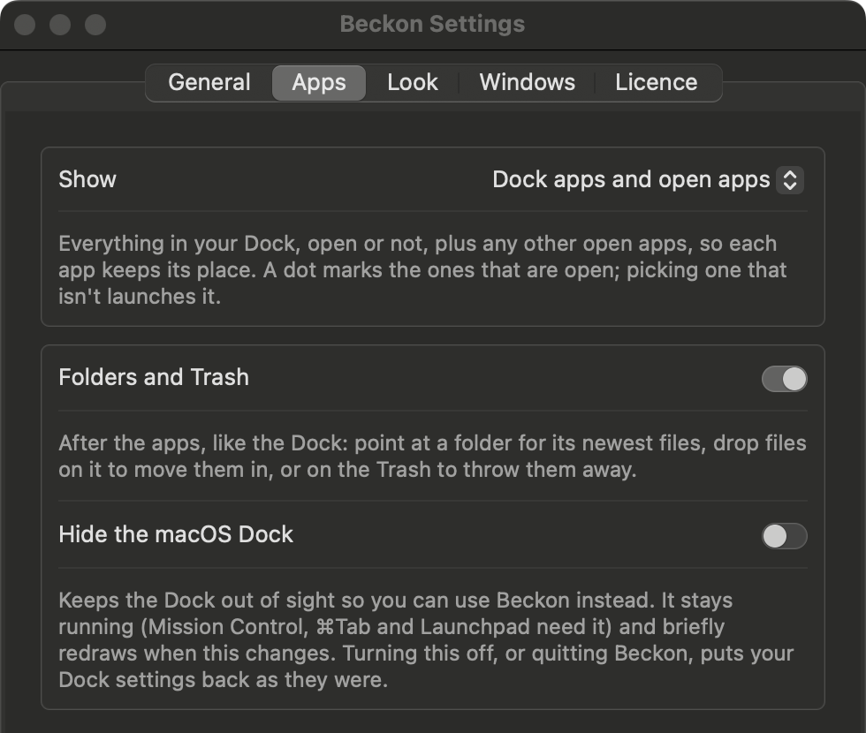Click the description starting 'Everything in your Dock'

click(422, 270)
